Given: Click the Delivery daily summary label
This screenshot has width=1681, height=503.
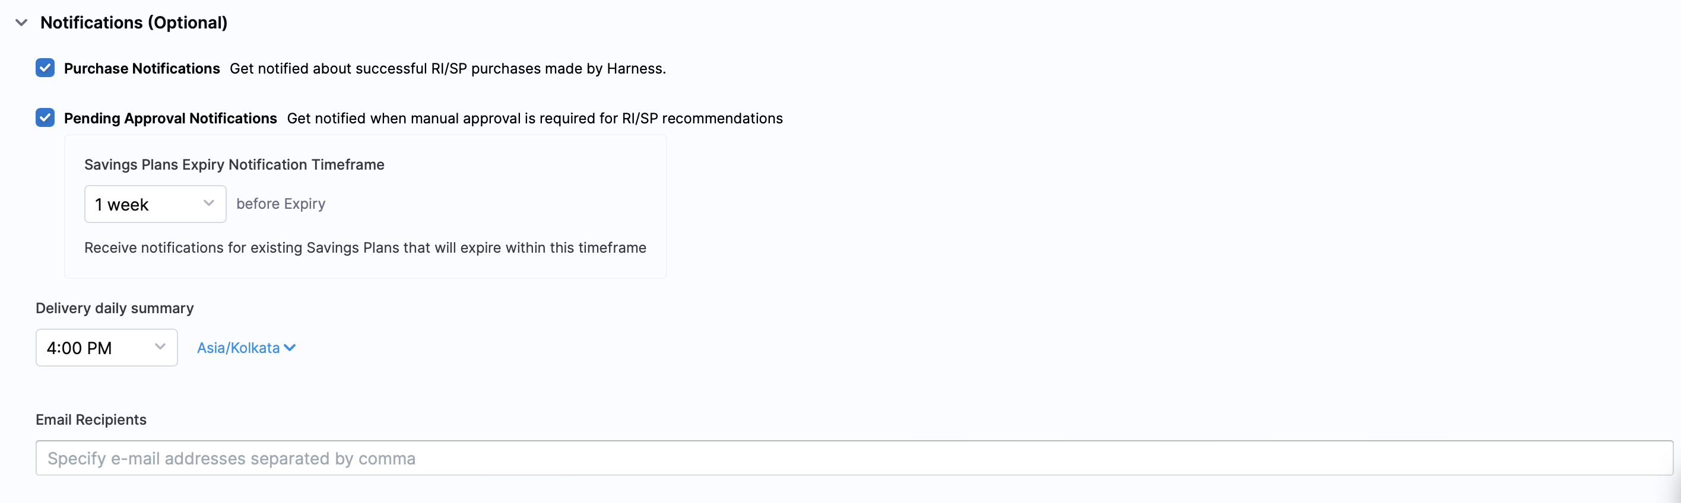Looking at the screenshot, I should click(114, 308).
